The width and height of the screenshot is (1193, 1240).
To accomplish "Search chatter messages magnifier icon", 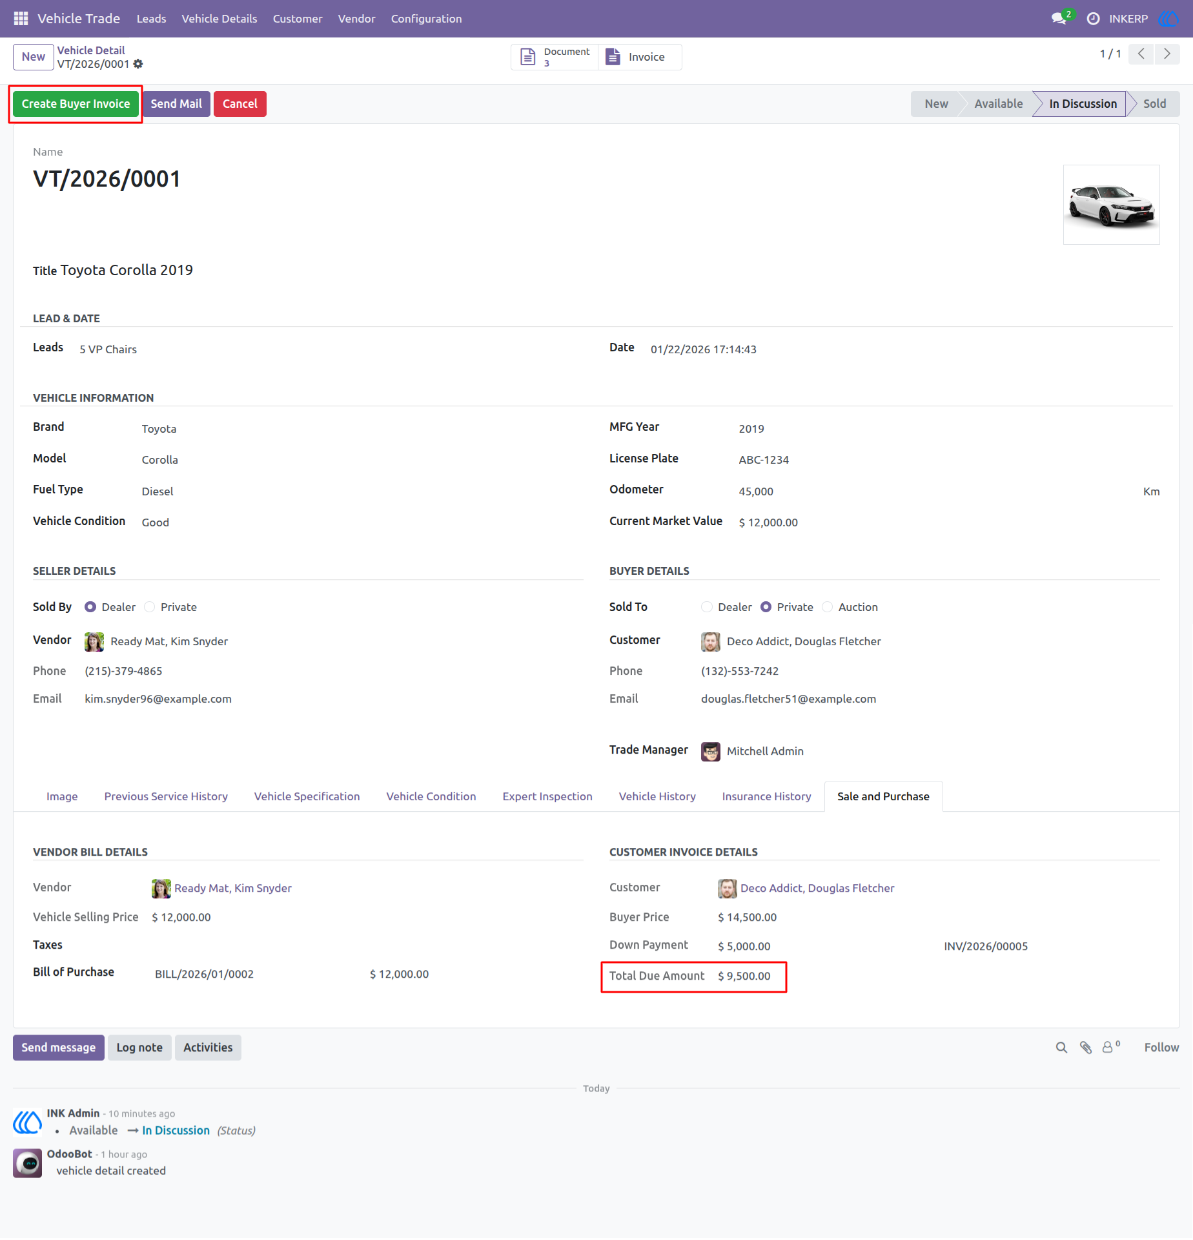I will [1061, 1048].
